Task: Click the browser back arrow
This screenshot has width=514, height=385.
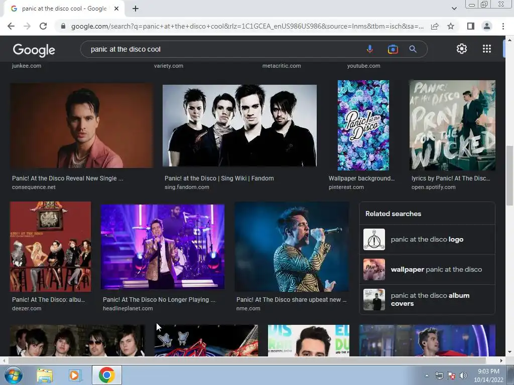Action: pos(11,26)
